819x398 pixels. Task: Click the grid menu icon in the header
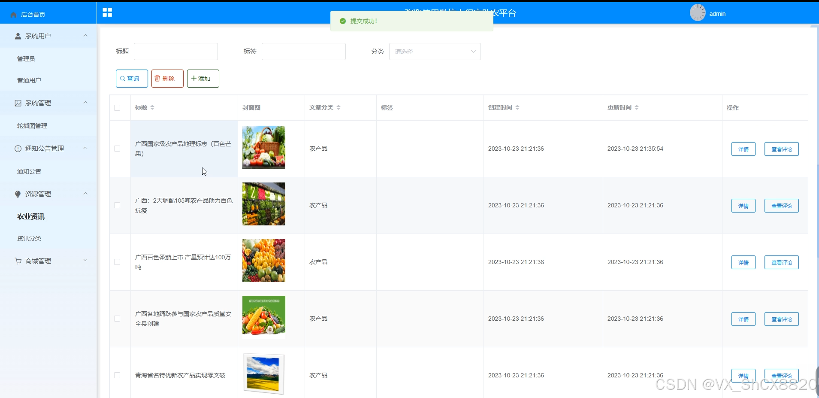tap(107, 12)
